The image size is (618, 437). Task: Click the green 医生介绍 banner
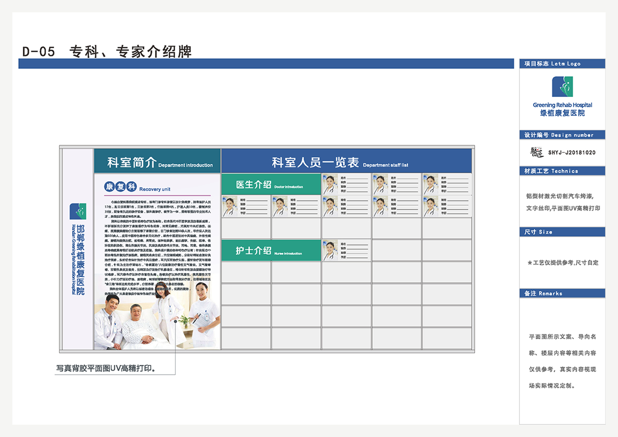tap(271, 185)
